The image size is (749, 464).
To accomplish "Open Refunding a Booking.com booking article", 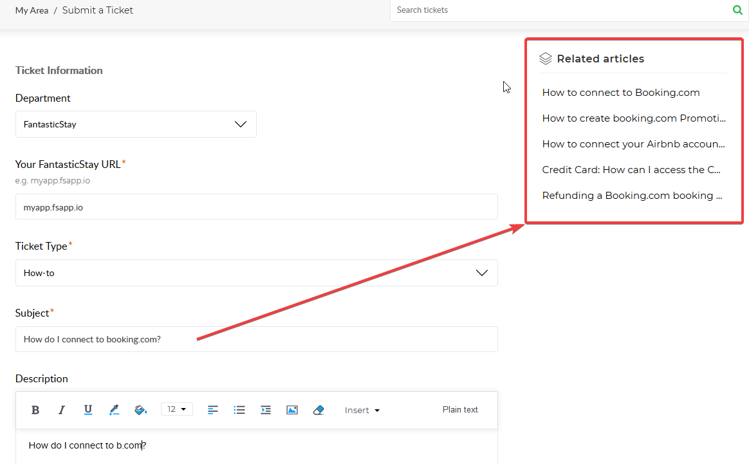I will (x=632, y=196).
